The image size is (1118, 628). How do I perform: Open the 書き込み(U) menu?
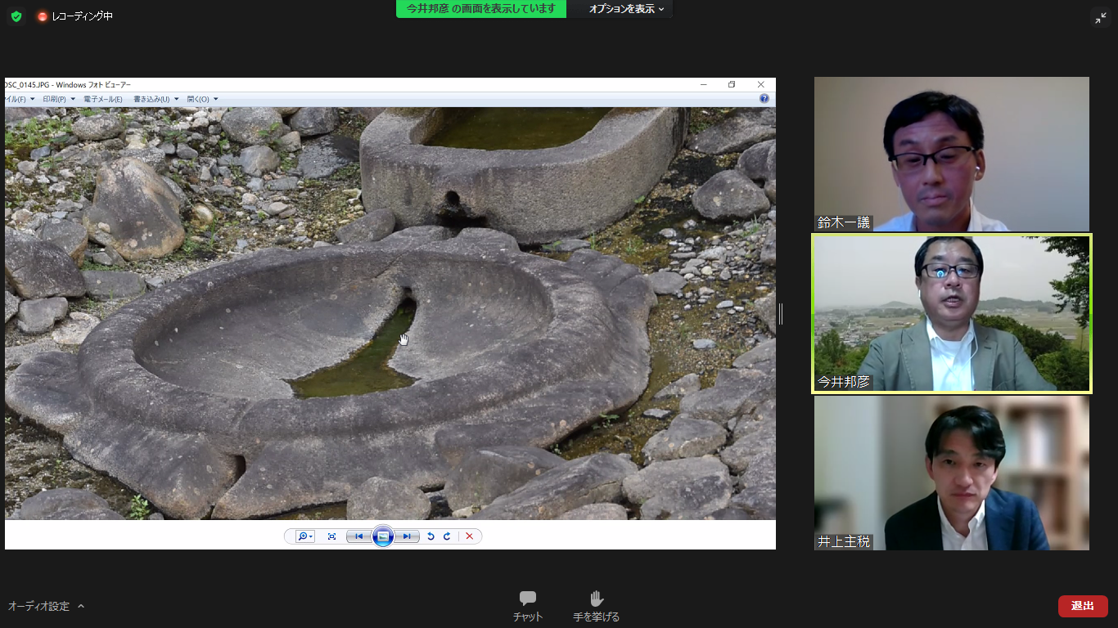[156, 99]
